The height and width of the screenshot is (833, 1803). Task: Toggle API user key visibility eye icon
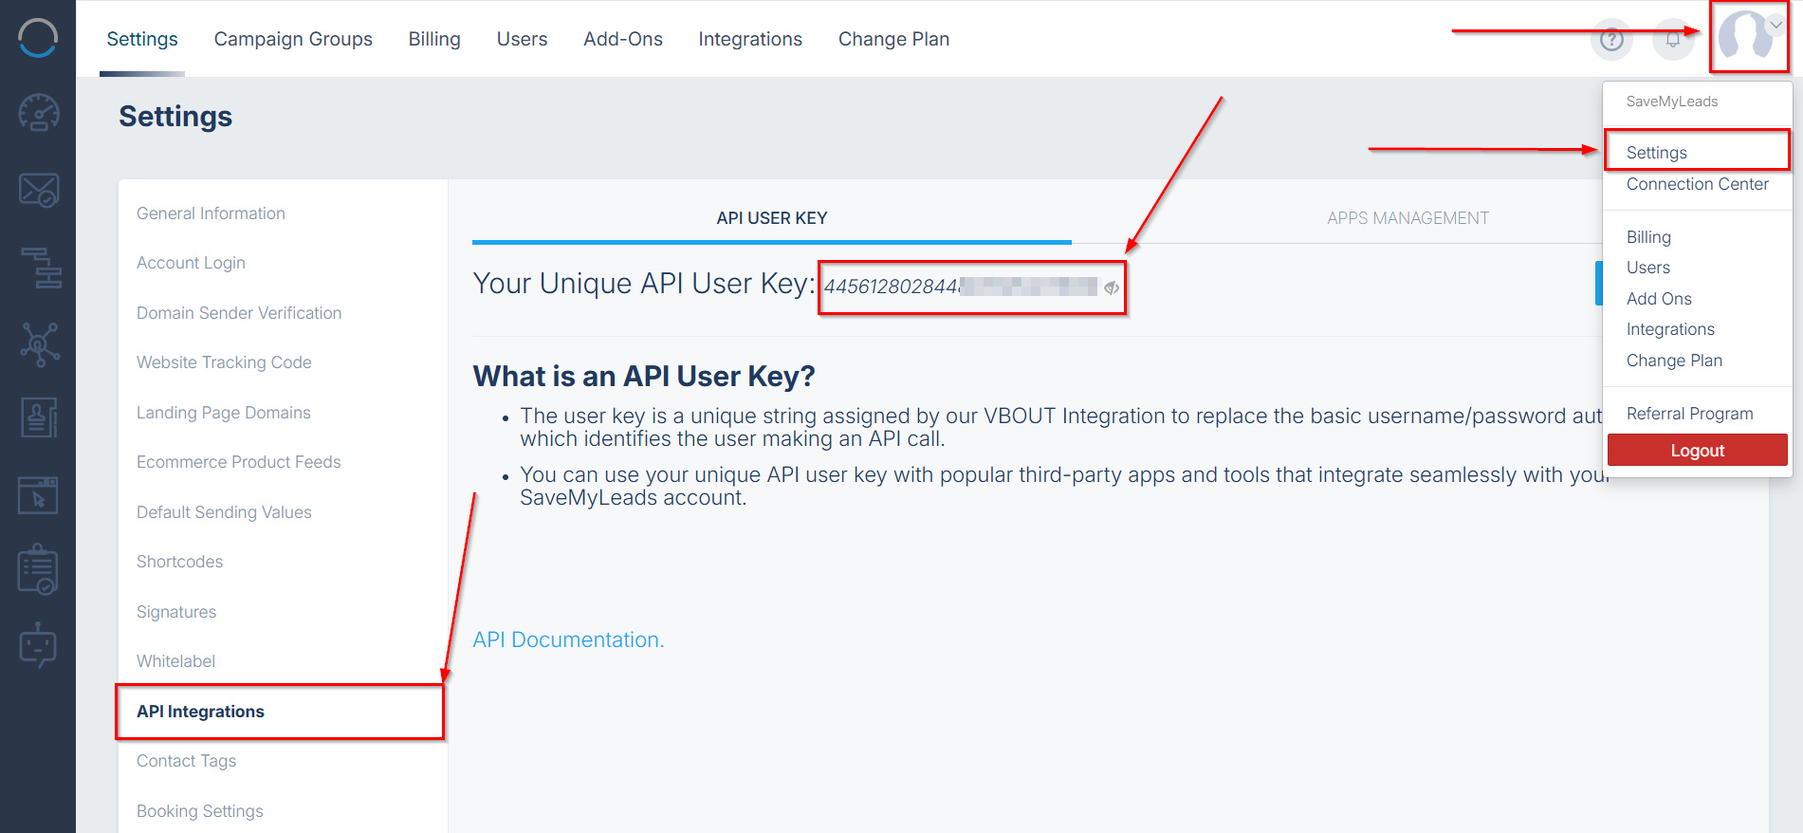(x=1112, y=287)
